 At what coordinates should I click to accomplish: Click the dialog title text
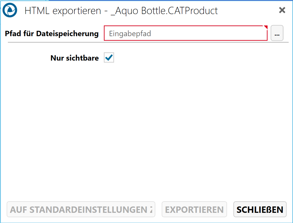[x=121, y=11]
